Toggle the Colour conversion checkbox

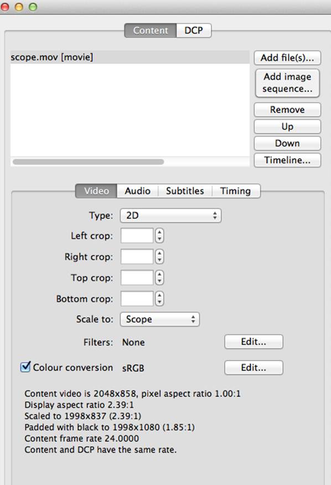(25, 367)
